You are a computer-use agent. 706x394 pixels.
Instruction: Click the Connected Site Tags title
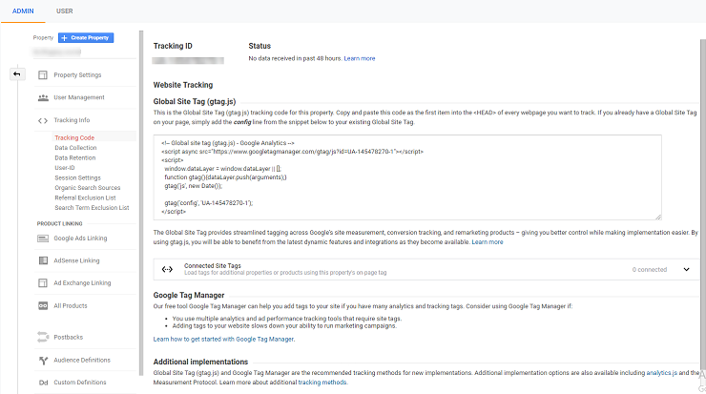(x=213, y=265)
